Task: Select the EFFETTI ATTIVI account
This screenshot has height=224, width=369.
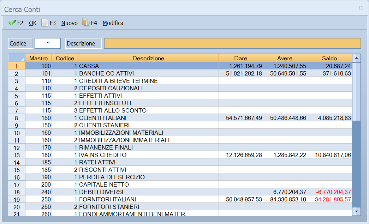Action: pos(180,96)
